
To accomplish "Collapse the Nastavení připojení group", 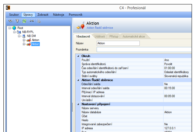I will (x=78, y=104).
